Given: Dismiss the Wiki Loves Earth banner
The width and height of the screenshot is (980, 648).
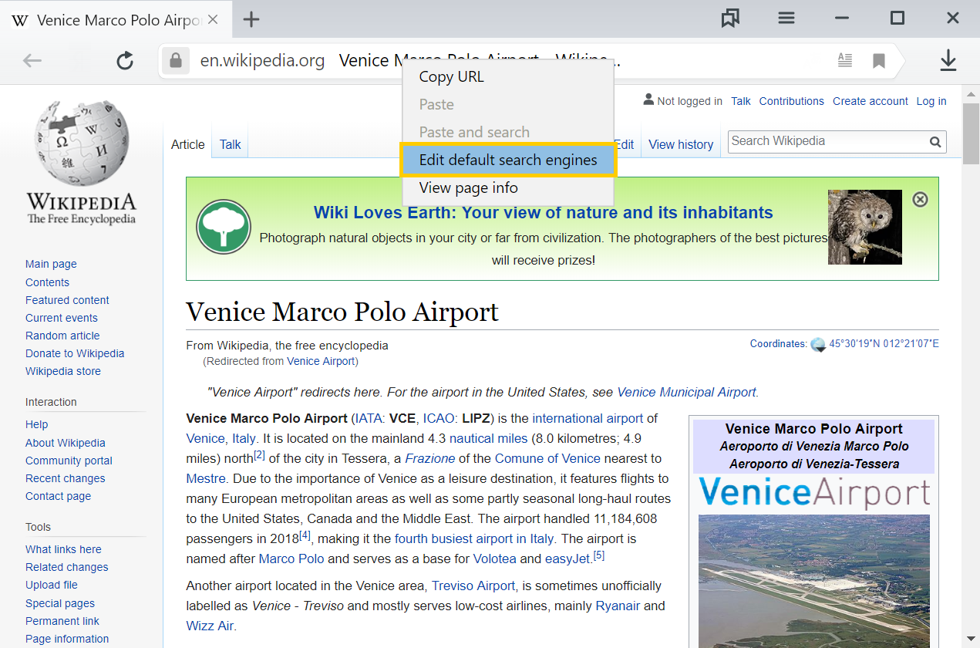Looking at the screenshot, I should click(x=920, y=199).
